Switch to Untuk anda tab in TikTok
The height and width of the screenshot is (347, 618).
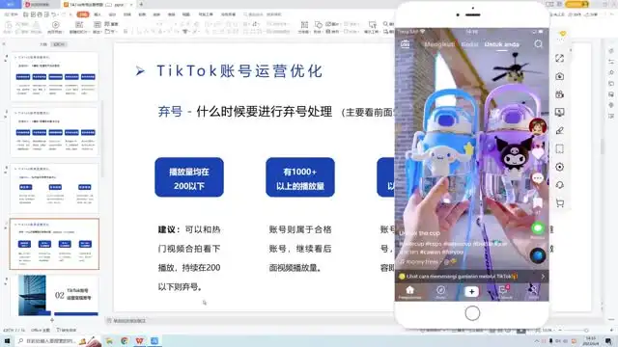coord(502,44)
